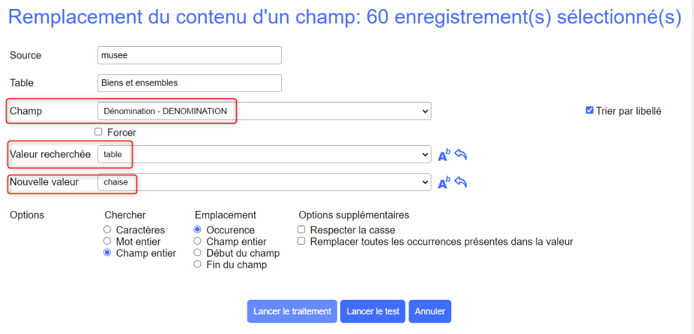Click the Ab icon beside Valeur recherchée
Viewport: 694px width, 334px height.
click(x=443, y=155)
